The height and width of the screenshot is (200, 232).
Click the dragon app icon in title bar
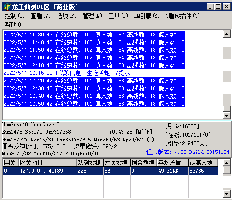7,7
